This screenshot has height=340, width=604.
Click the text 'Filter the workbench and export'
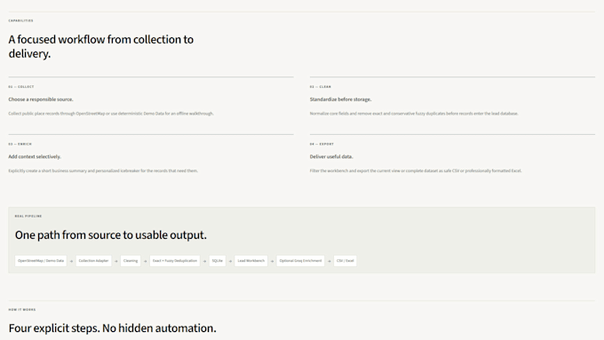(x=339, y=170)
